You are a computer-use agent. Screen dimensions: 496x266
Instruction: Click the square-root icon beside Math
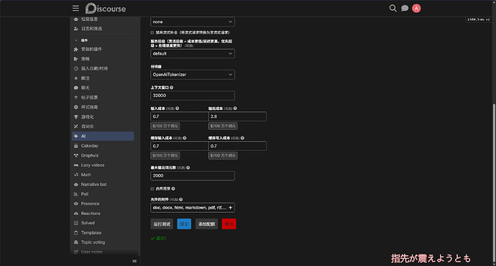click(76, 175)
